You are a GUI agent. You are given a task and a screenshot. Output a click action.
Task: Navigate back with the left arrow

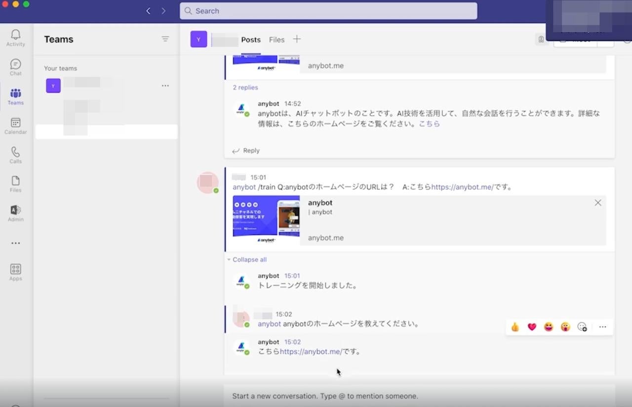coord(148,11)
